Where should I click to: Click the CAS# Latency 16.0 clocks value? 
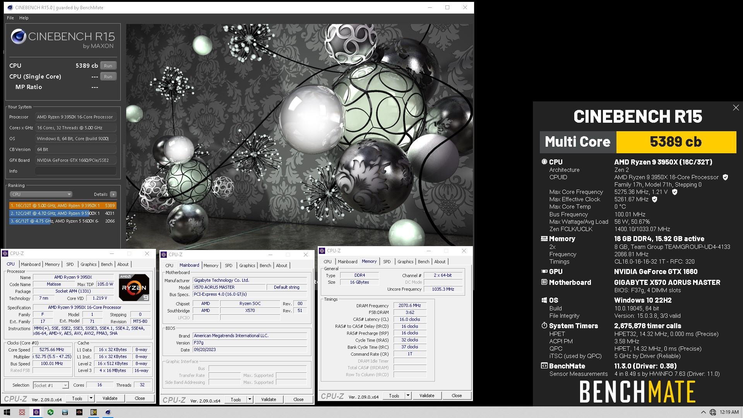tap(410, 319)
